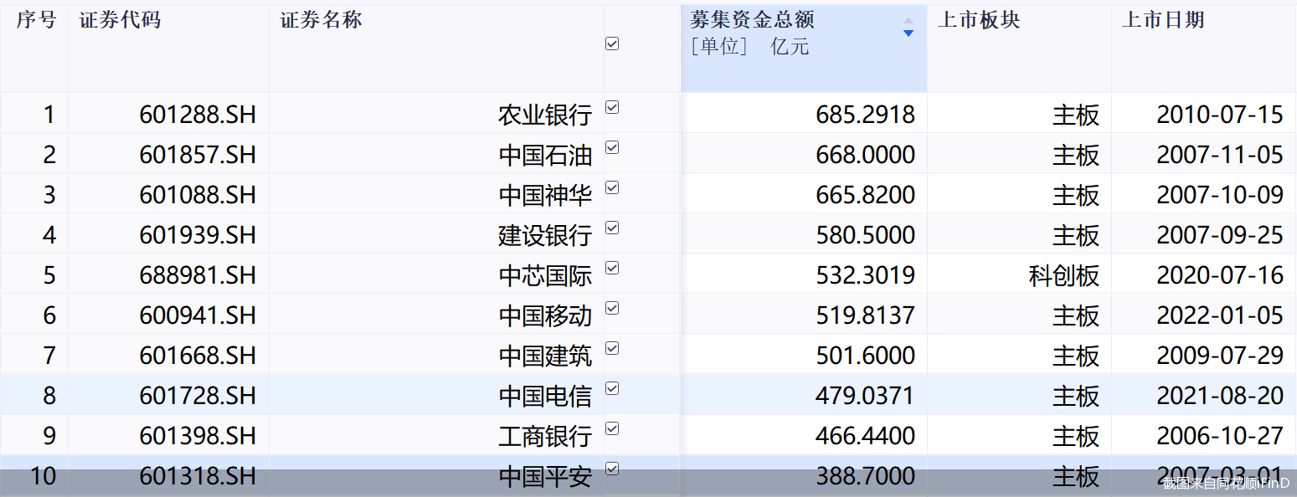Screen dimensions: 1297x497
Task: Click security code 601668.SH
Action: (x=198, y=356)
